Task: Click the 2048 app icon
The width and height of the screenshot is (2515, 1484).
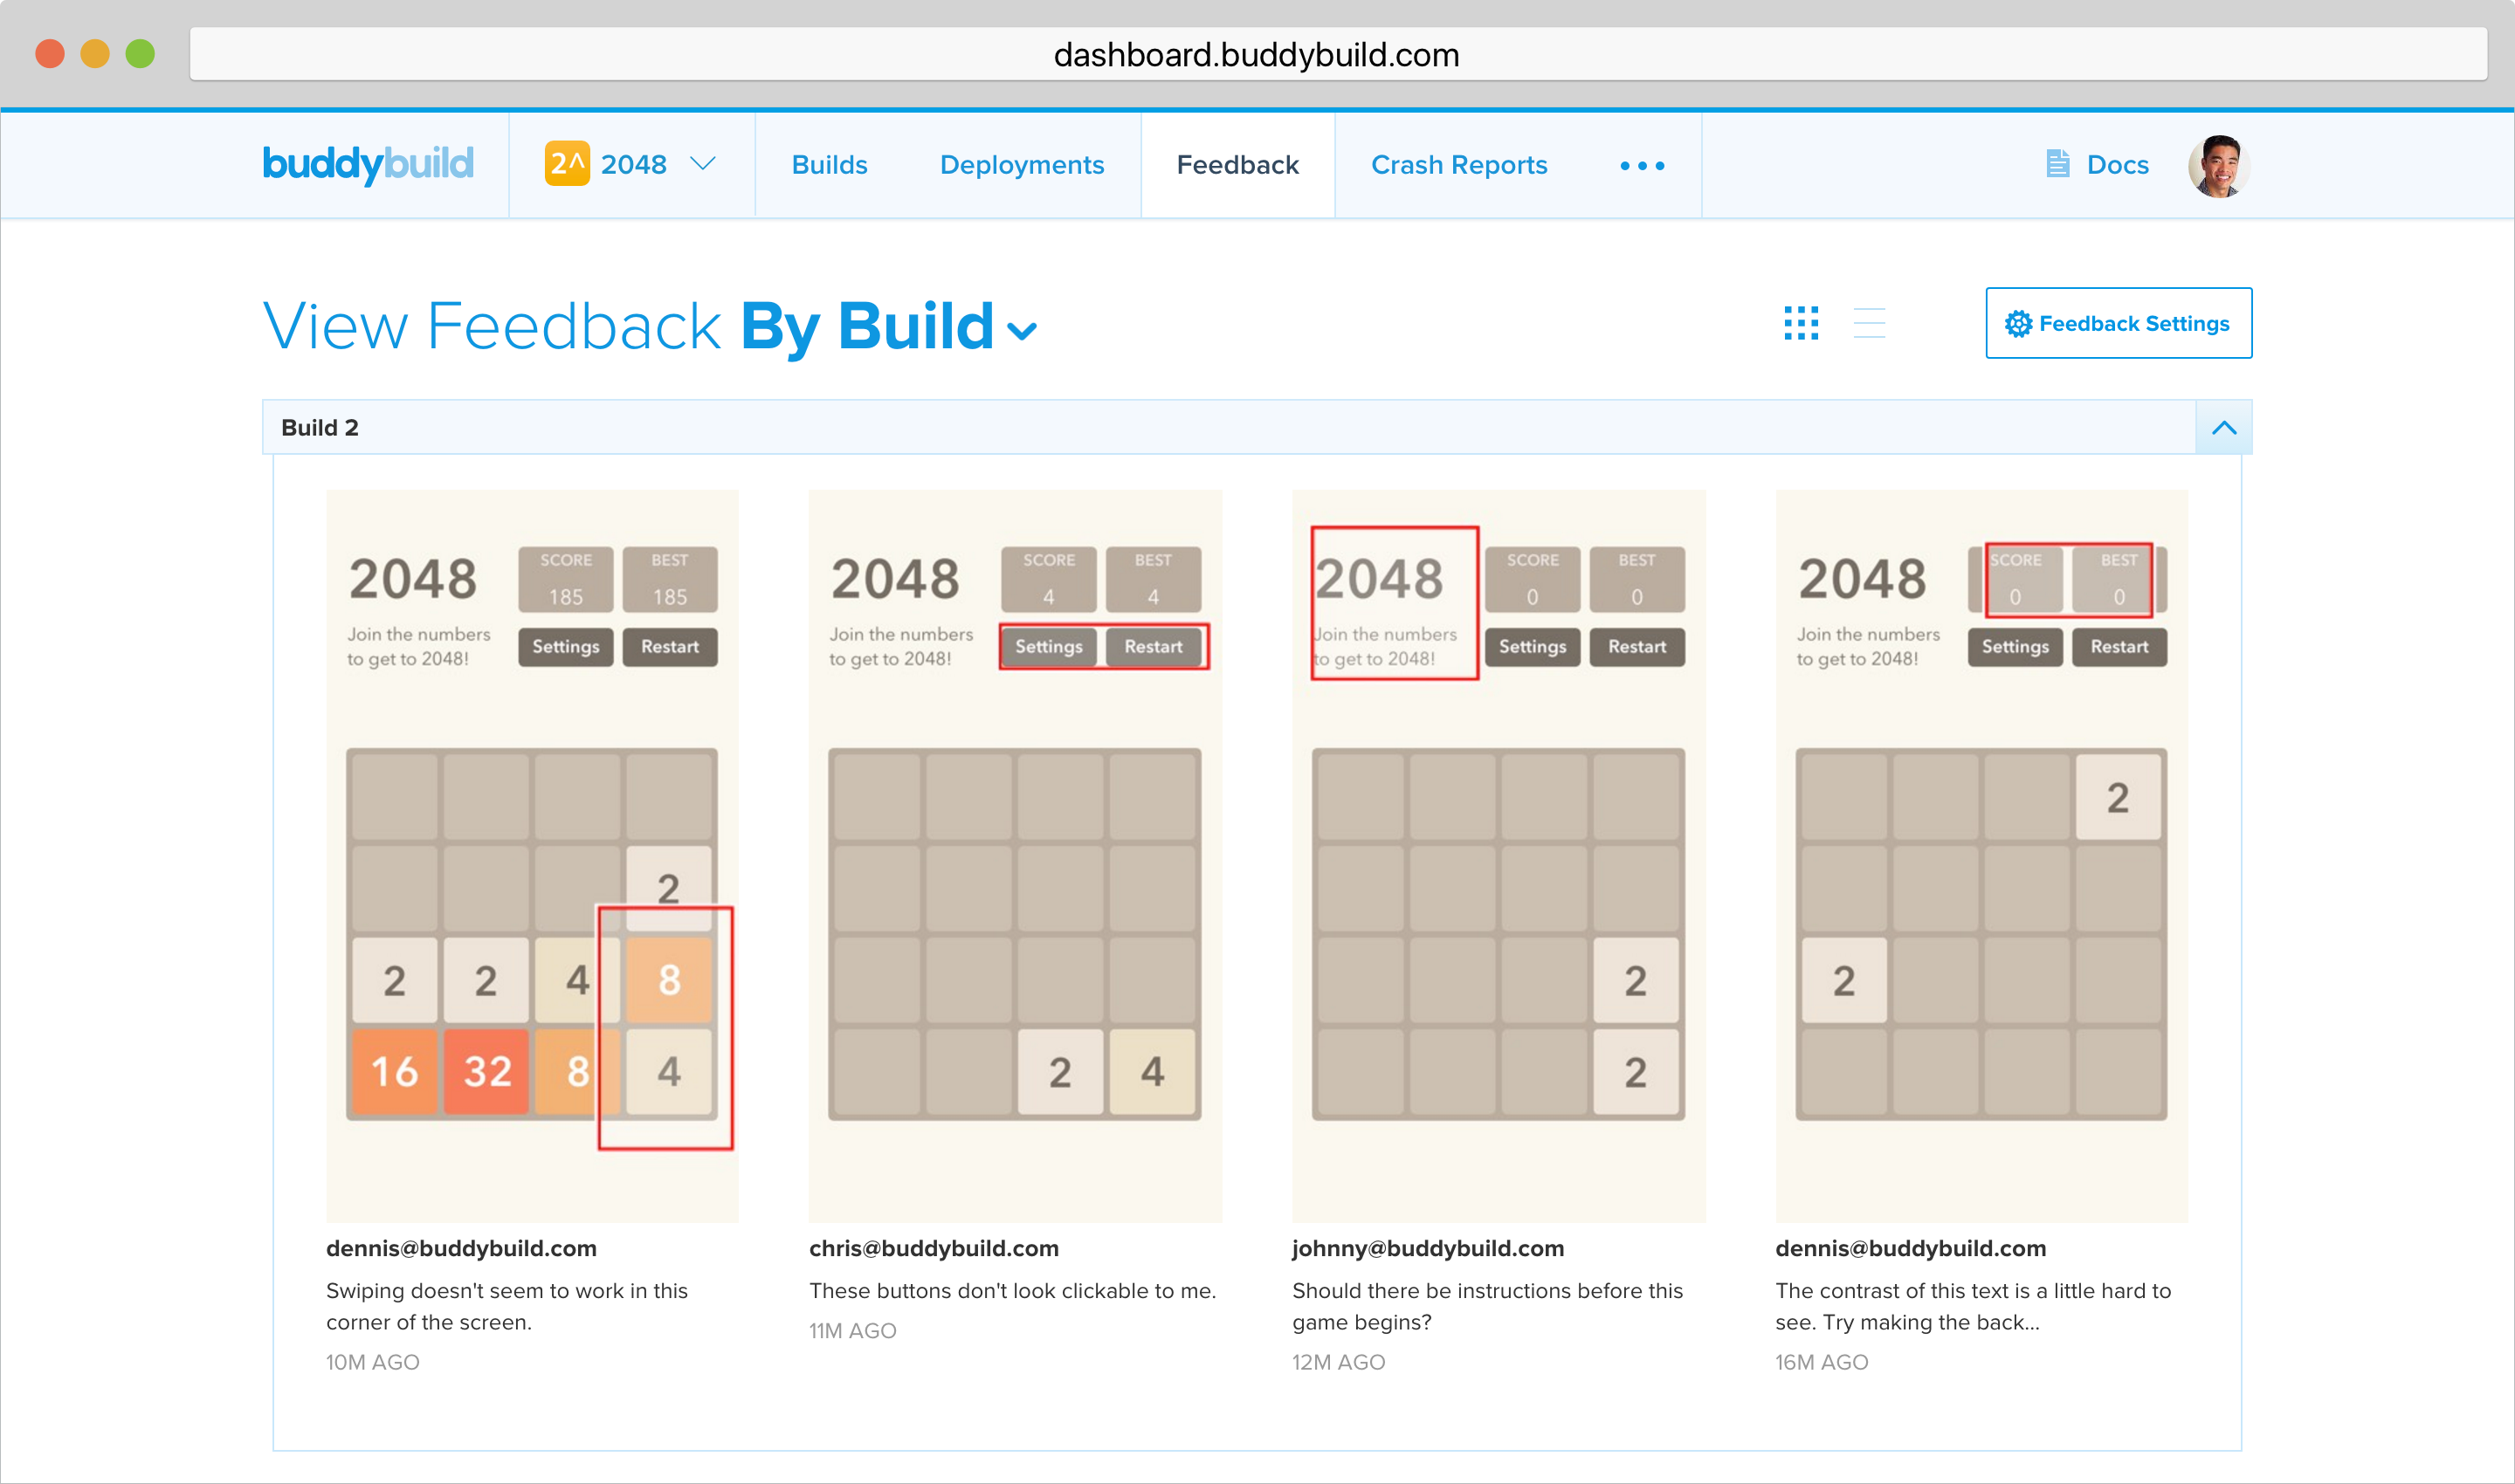Action: pyautogui.click(x=566, y=164)
